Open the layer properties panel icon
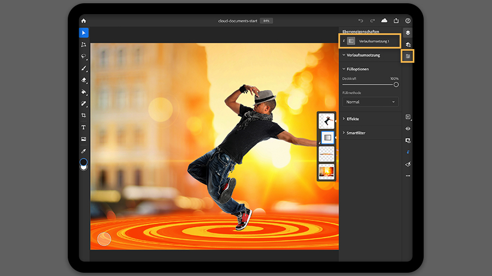 pyautogui.click(x=408, y=56)
